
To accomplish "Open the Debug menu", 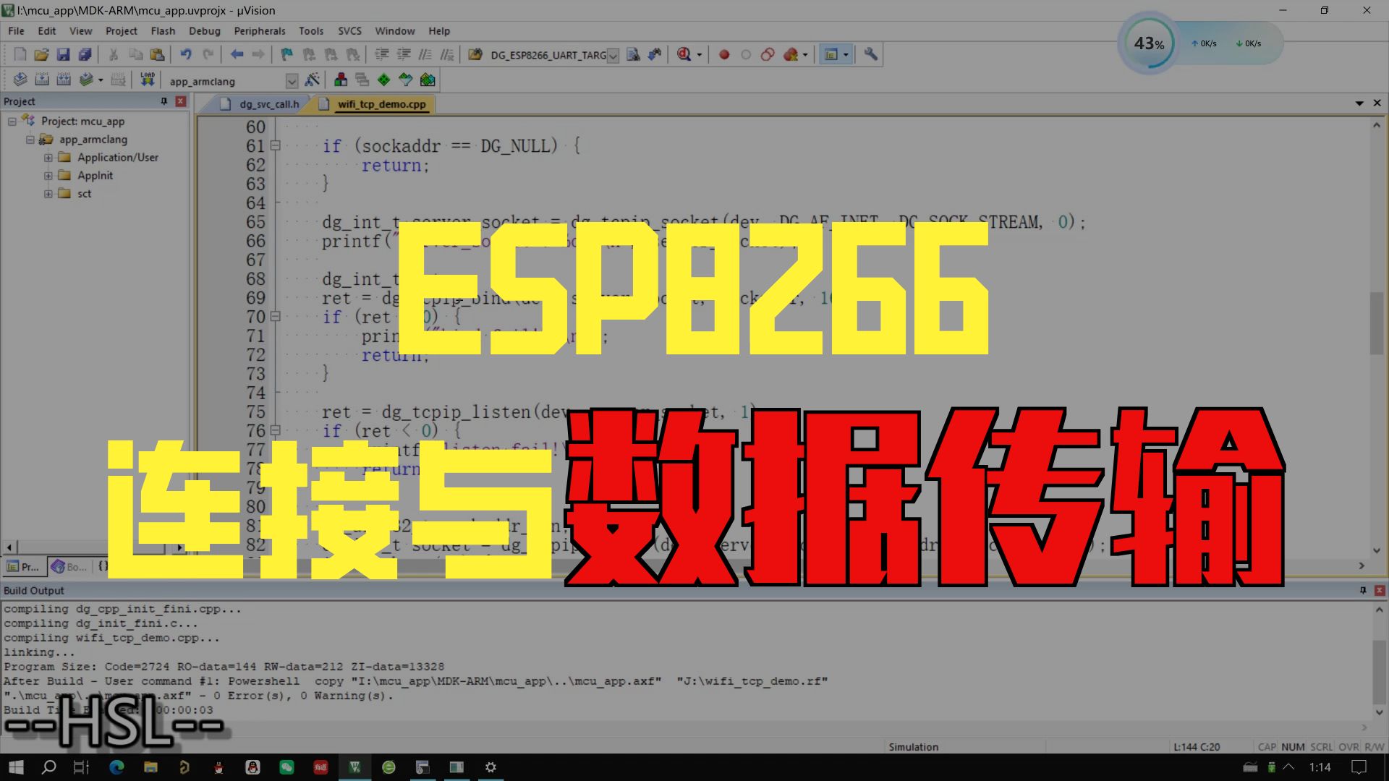I will (x=205, y=31).
